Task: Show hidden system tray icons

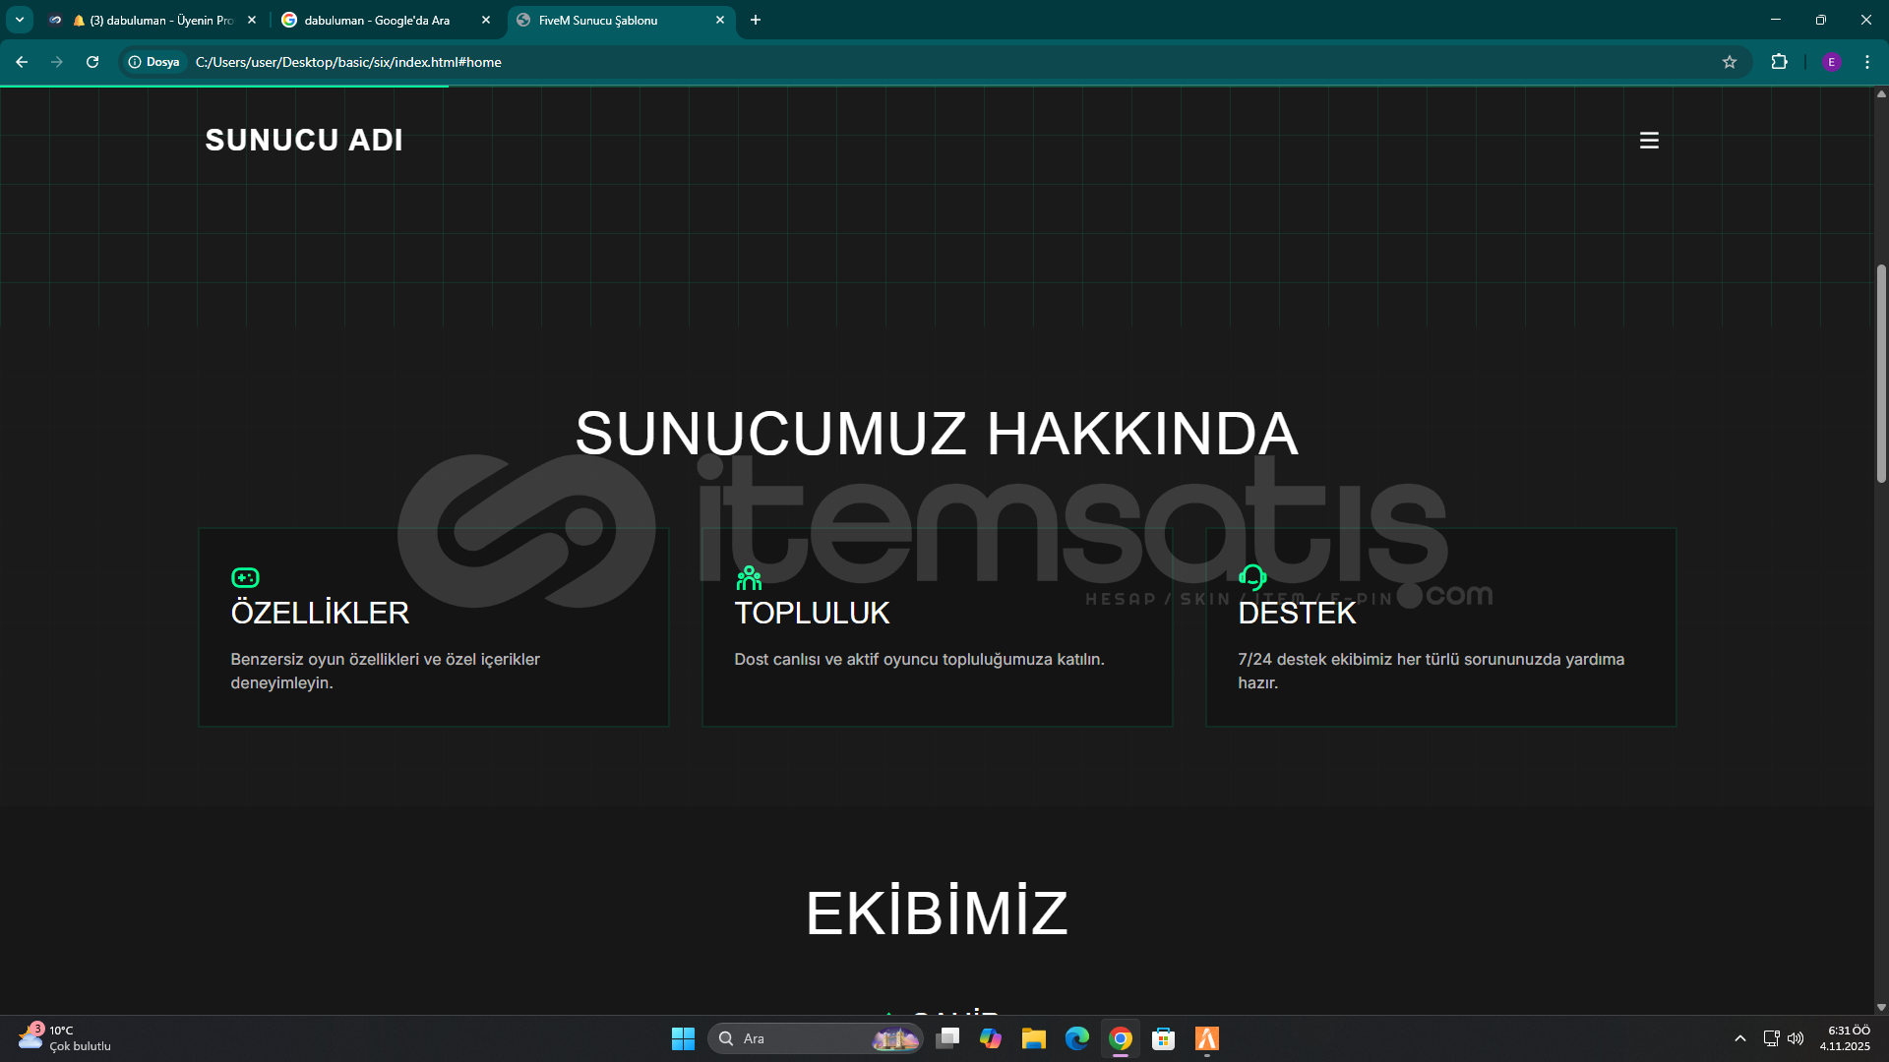Action: pyautogui.click(x=1739, y=1038)
